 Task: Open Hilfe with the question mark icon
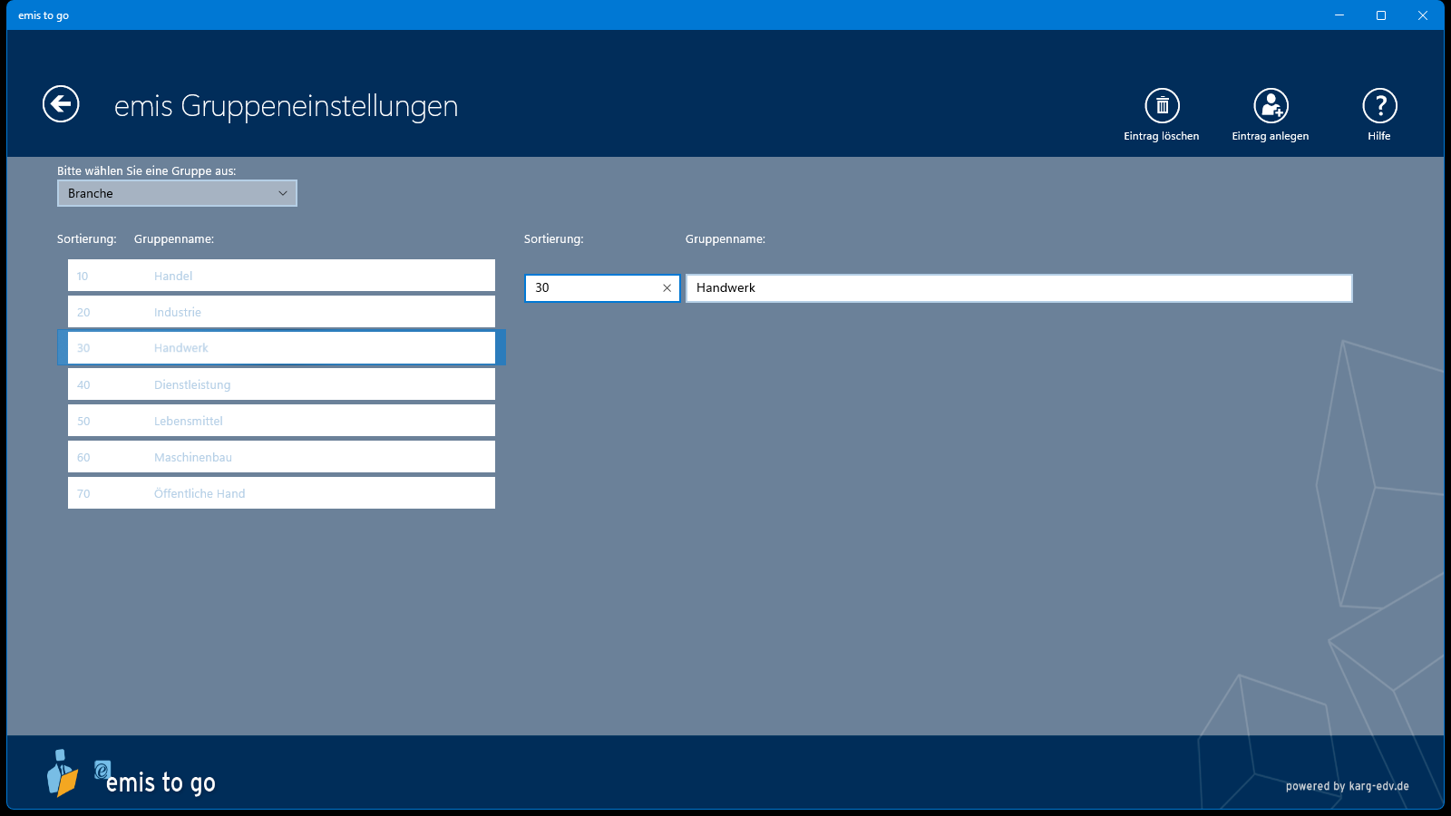point(1379,106)
